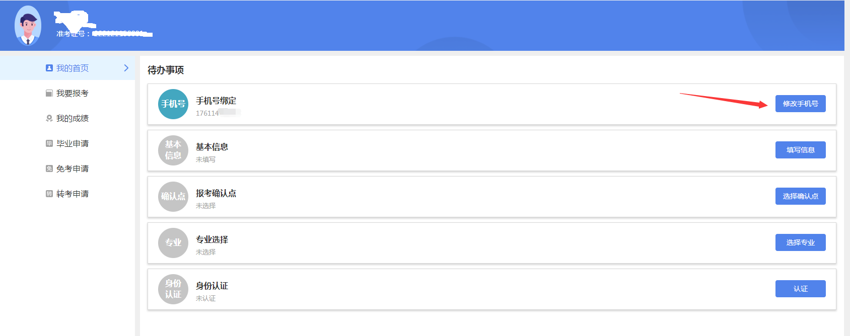This screenshot has width=850, height=336.
Task: Click the 选择专业 button
Action: [x=800, y=242]
